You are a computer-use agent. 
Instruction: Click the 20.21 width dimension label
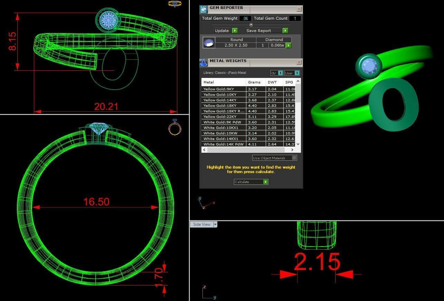point(106,107)
